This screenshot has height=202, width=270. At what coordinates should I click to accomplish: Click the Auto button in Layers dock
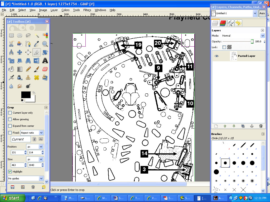click(262, 13)
